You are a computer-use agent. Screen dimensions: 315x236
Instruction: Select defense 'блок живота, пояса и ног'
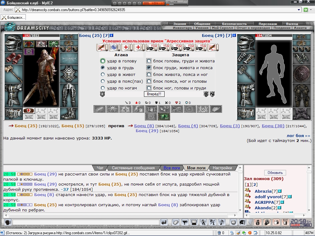[149, 74]
